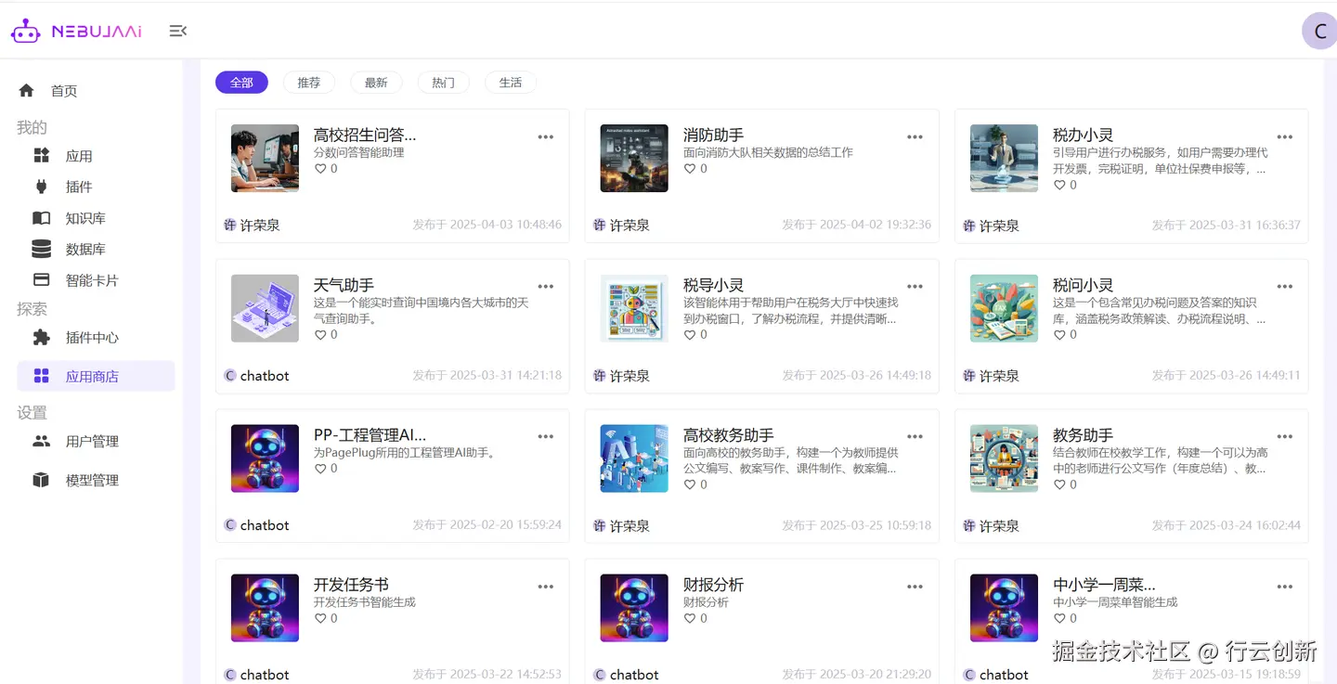The image size is (1337, 684).
Task: Open more options for 消防助手 card
Action: tap(915, 136)
